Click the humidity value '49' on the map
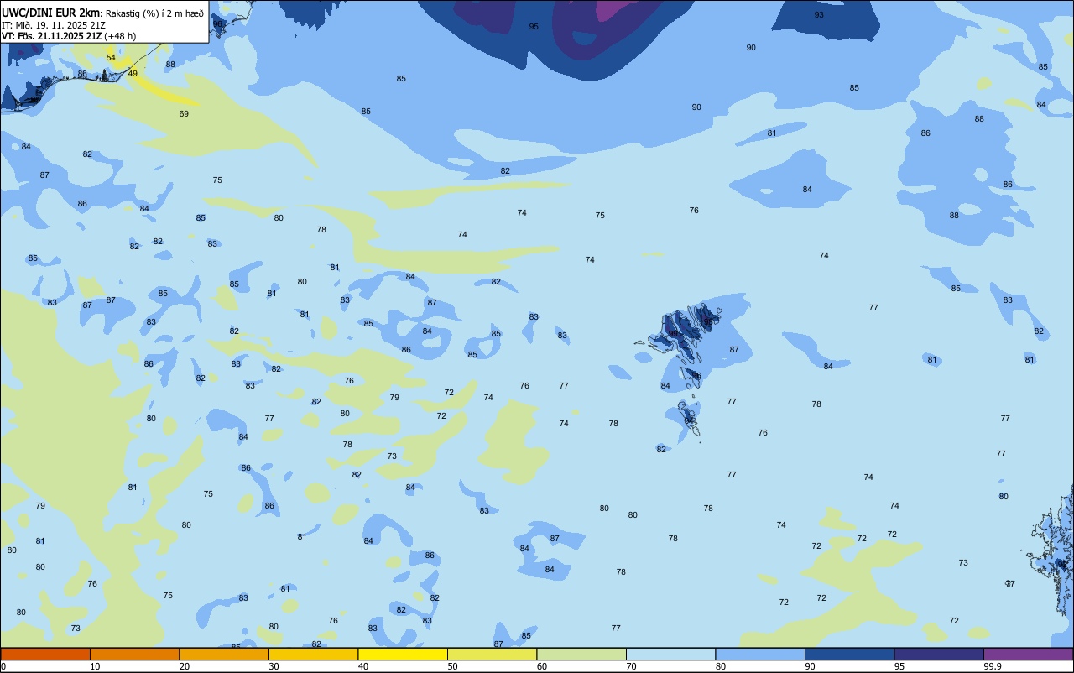This screenshot has height=673, width=1074. pos(133,74)
